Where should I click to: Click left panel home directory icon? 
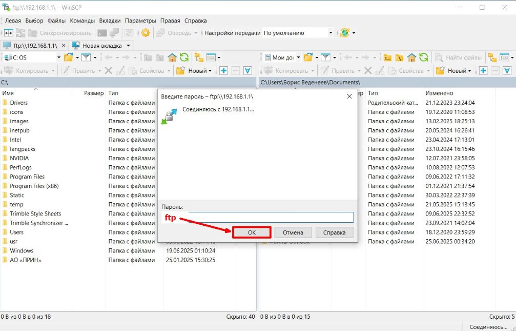[172, 57]
